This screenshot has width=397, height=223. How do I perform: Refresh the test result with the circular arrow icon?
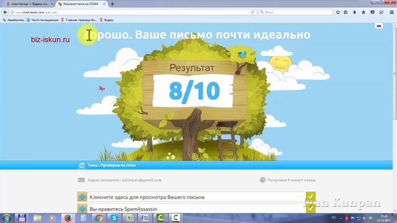click(81, 165)
